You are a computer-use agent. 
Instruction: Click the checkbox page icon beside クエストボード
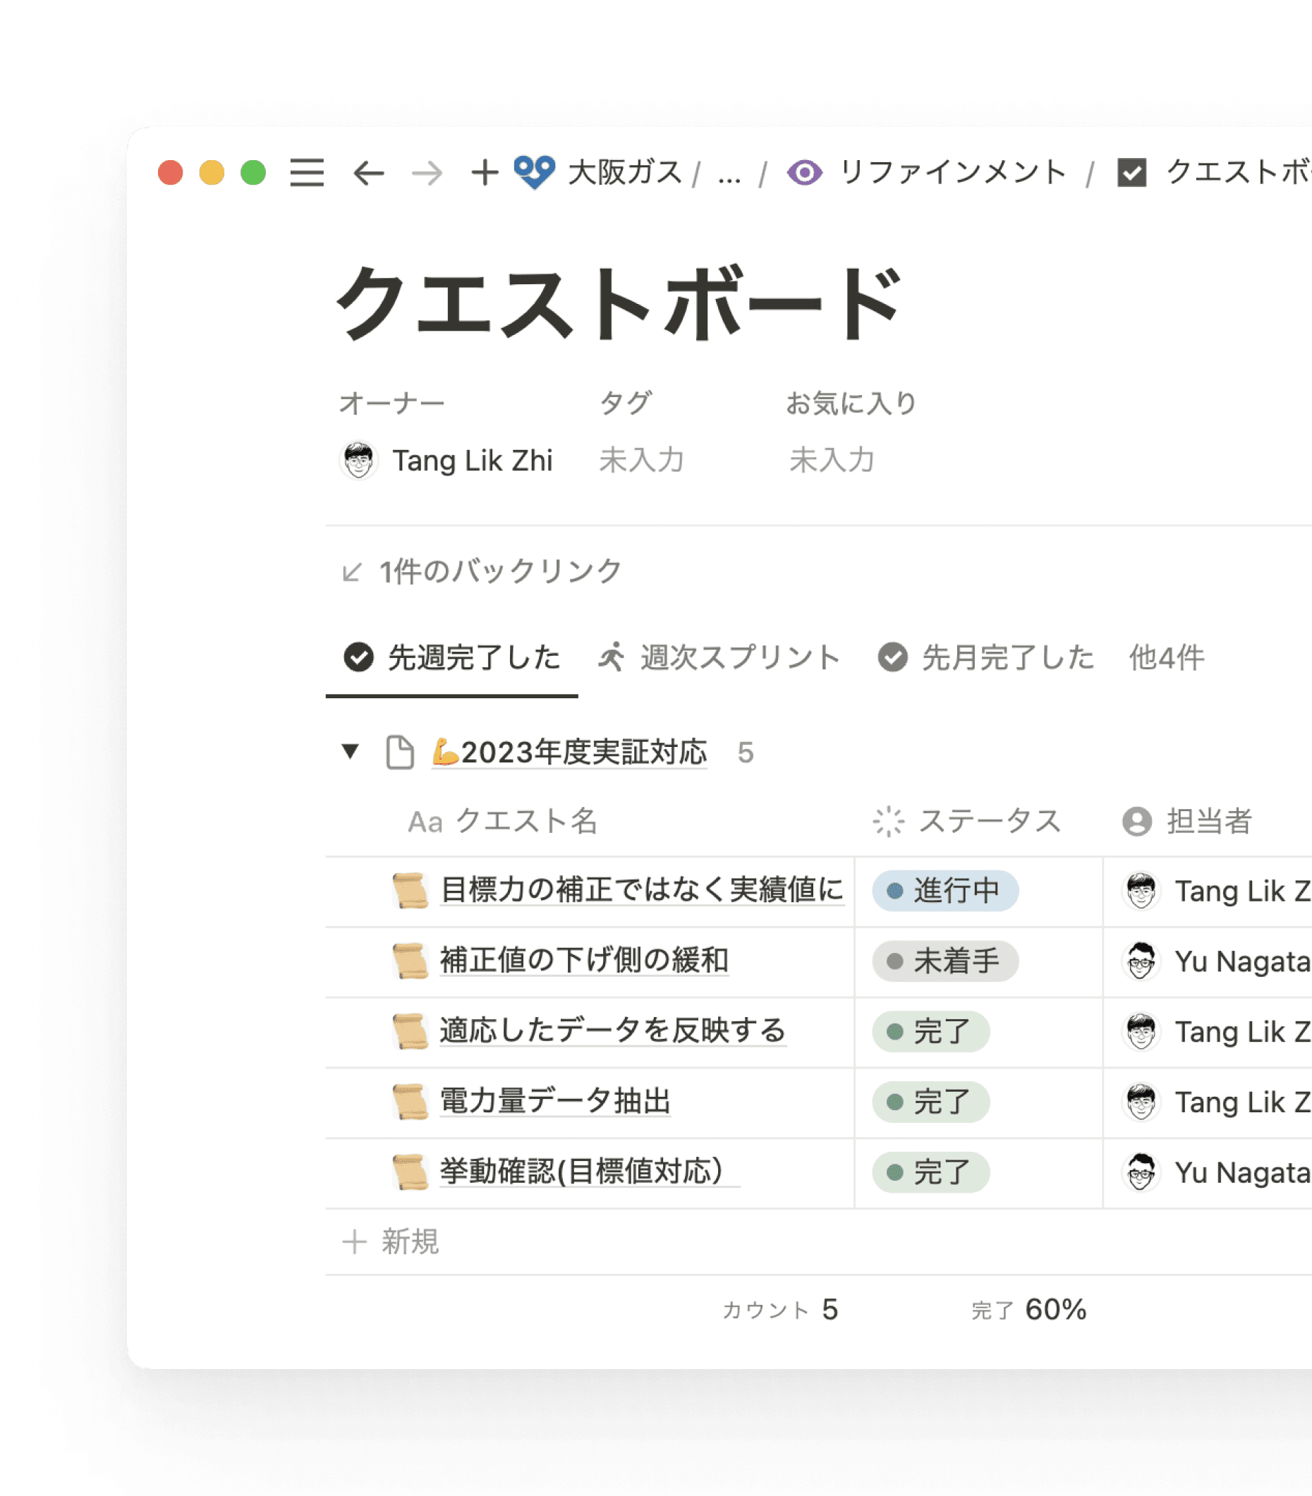[1131, 174]
